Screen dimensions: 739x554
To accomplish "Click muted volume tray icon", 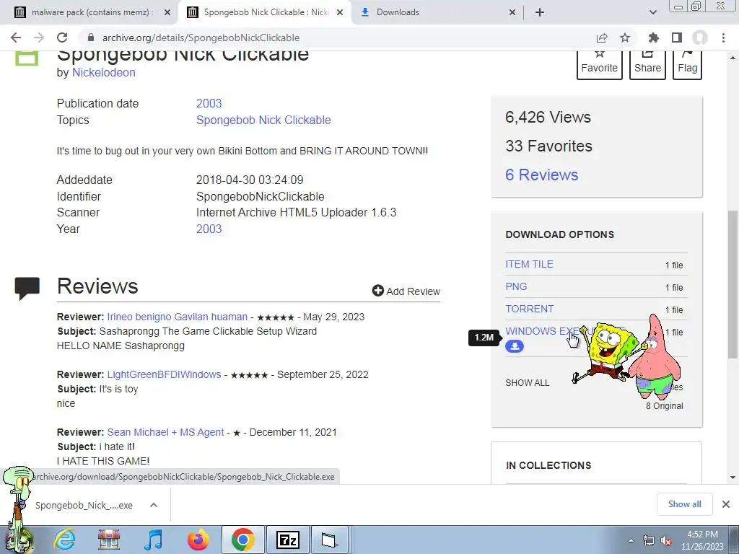I will pos(666,541).
